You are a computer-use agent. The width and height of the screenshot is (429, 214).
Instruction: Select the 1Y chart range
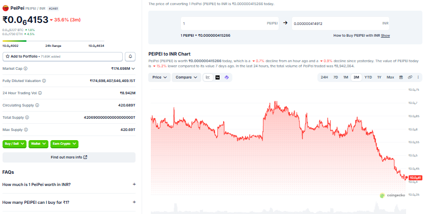point(379,77)
